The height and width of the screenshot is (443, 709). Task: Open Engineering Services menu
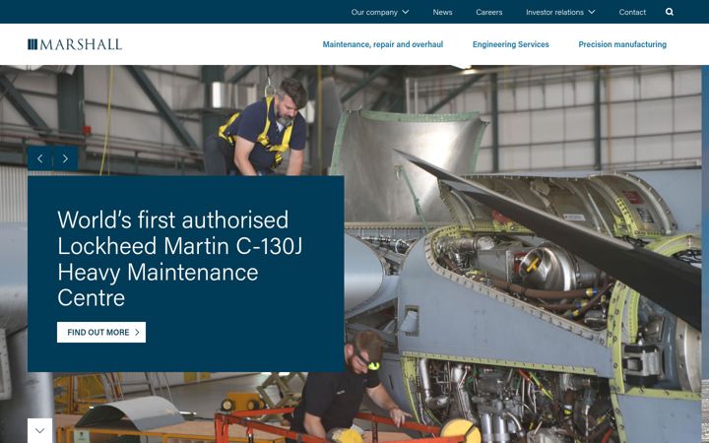click(510, 44)
